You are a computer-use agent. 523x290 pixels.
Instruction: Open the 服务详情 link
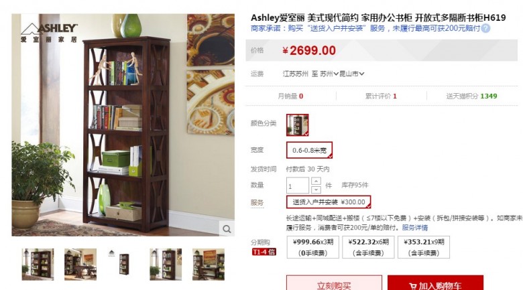[x=414, y=228]
